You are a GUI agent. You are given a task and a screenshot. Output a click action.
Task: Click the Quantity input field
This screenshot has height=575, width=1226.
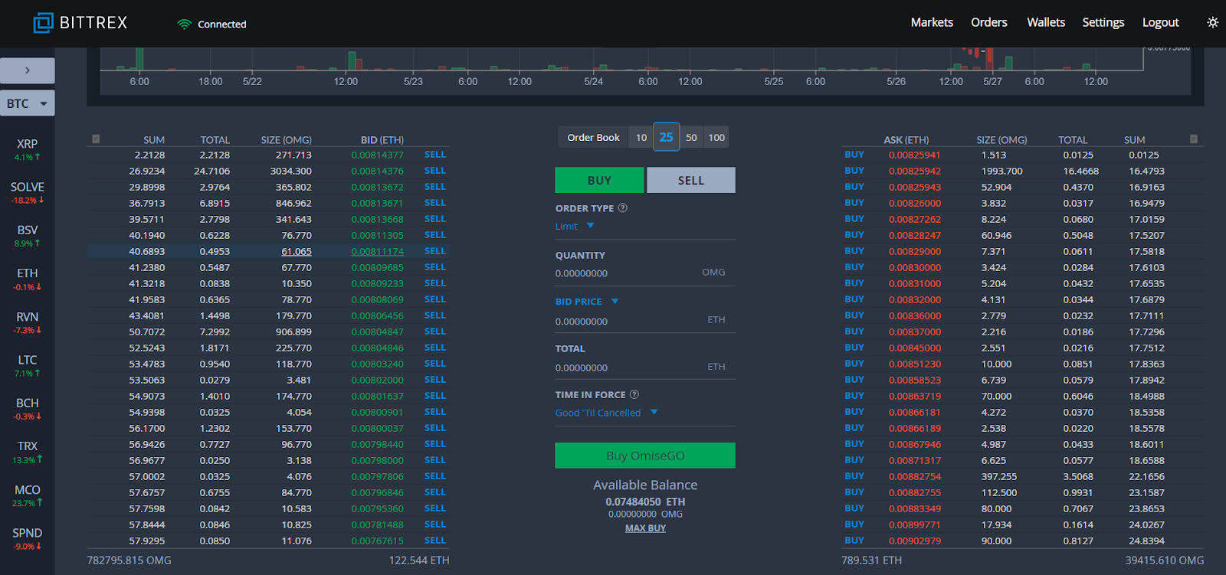tap(645, 273)
